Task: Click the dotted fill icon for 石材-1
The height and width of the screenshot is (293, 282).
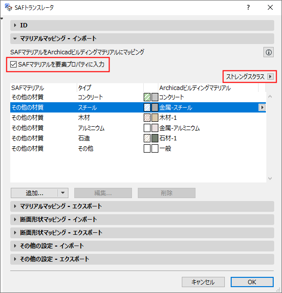Action: [x=147, y=138]
